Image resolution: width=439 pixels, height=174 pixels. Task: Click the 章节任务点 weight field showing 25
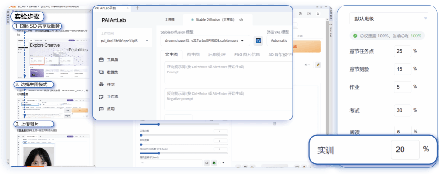click(x=402, y=51)
